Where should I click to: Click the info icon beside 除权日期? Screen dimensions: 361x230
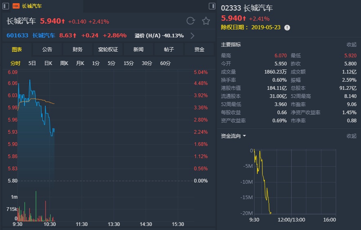pyautogui.click(x=287, y=28)
